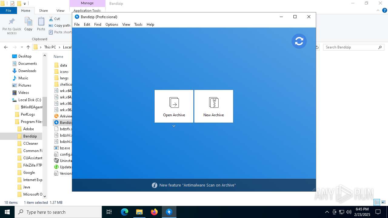The image size is (388, 218).
Task: Click This PC in the address bar
Action: pyautogui.click(x=50, y=47)
